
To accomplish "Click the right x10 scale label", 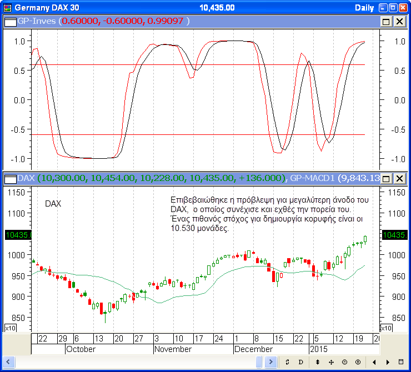I will [x=387, y=328].
